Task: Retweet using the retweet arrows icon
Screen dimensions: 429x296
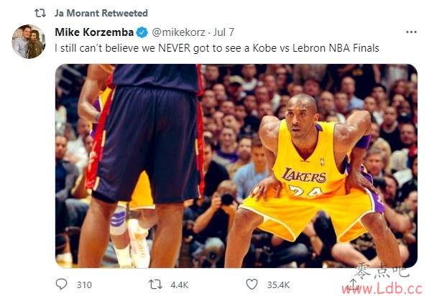Action: [155, 285]
